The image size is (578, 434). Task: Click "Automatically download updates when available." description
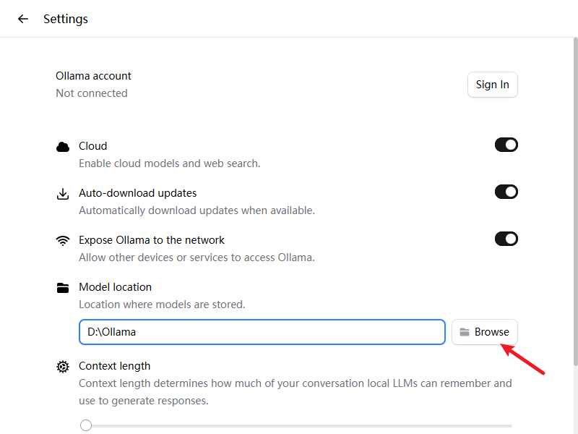click(197, 210)
